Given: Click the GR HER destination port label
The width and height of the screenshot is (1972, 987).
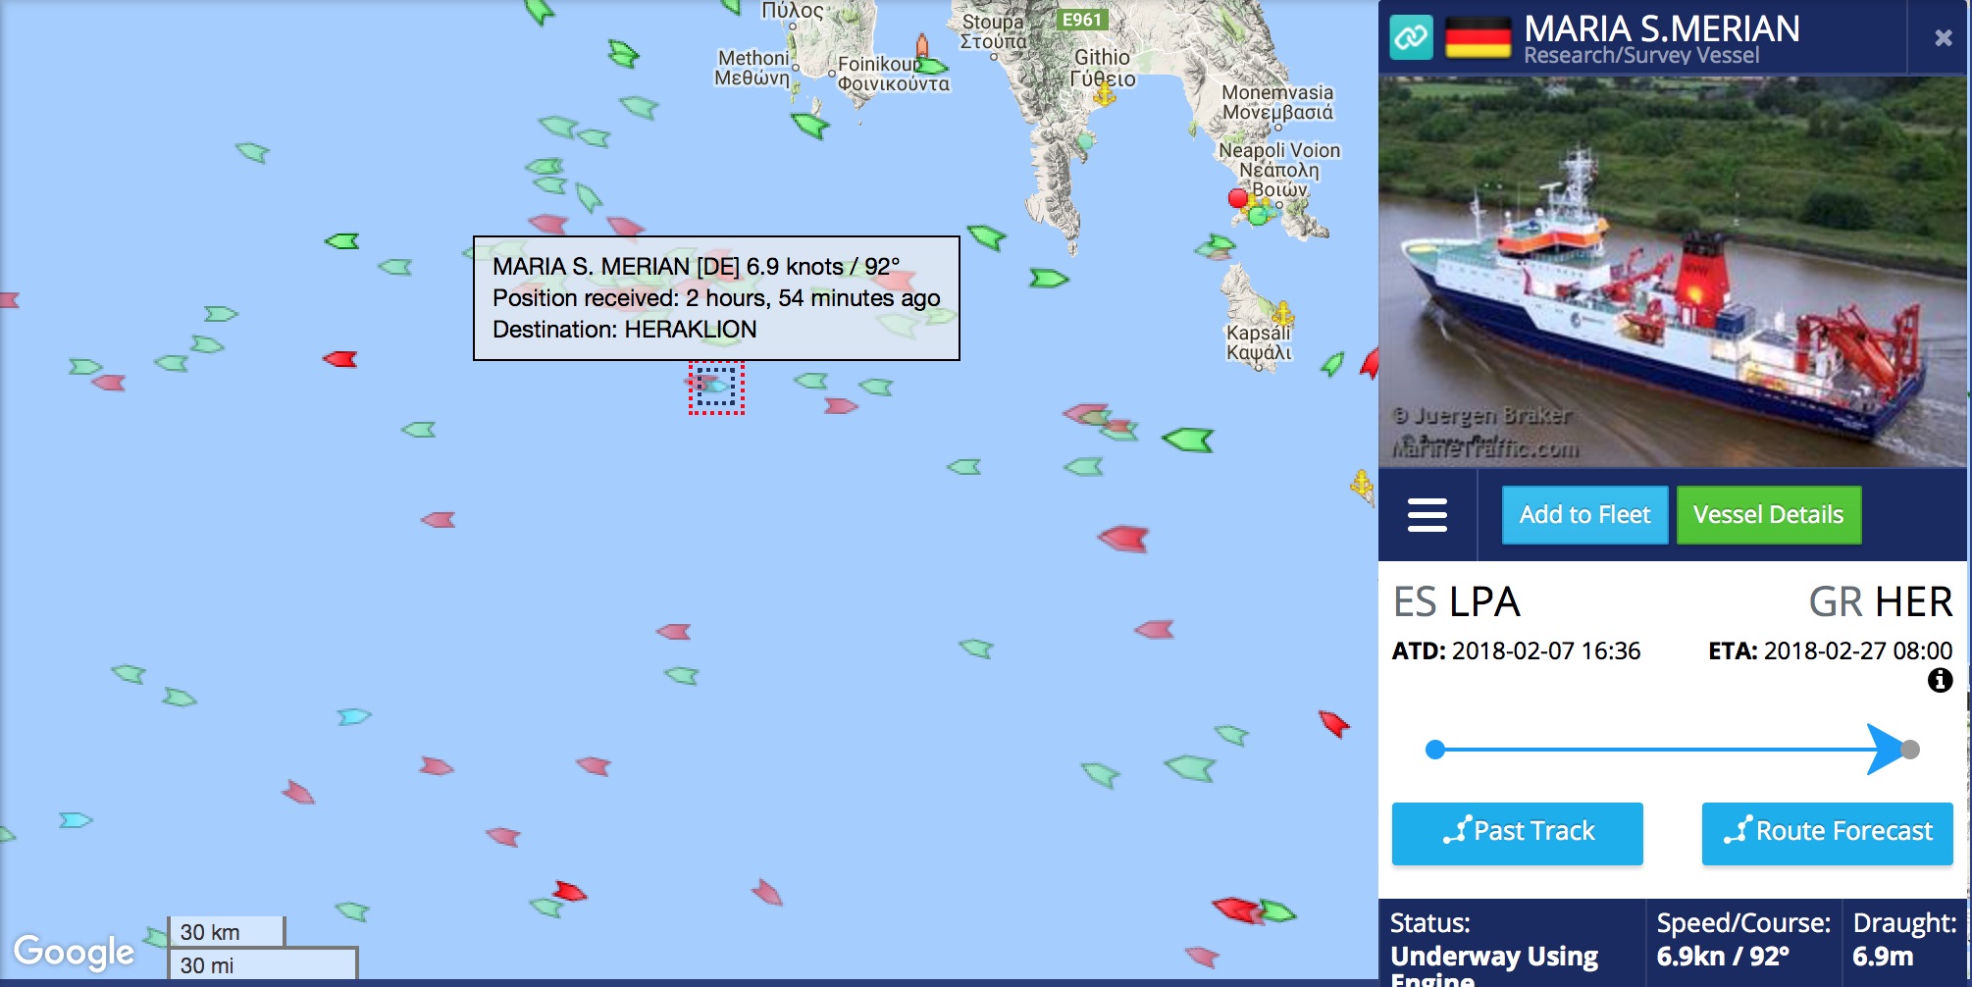Looking at the screenshot, I should [x=1880, y=601].
